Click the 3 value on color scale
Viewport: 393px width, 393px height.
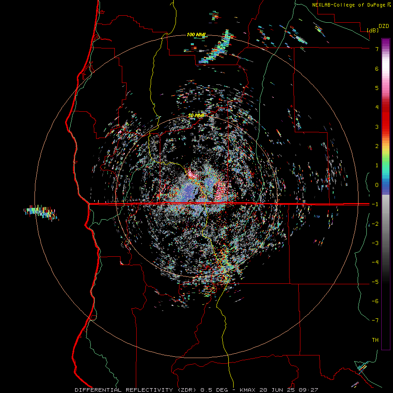377,127
